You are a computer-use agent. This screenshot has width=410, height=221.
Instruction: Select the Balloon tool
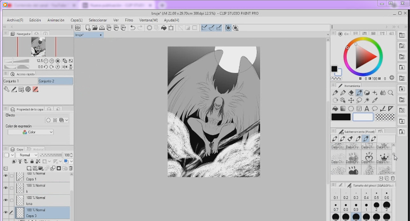pyautogui.click(x=375, y=109)
